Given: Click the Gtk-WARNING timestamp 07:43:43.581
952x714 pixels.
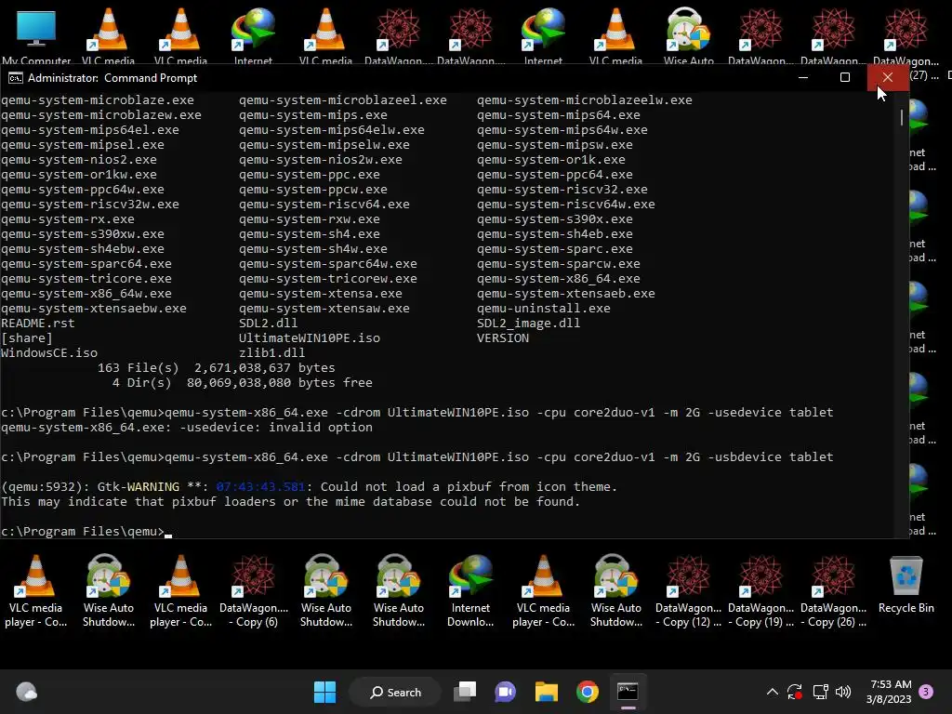Looking at the screenshot, I should (260, 487).
